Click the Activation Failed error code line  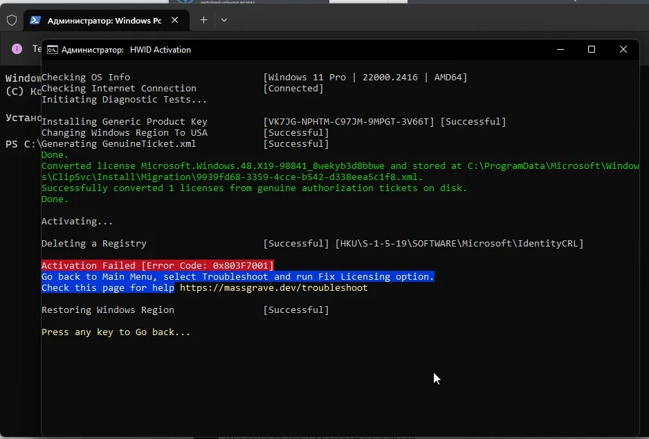coord(158,265)
